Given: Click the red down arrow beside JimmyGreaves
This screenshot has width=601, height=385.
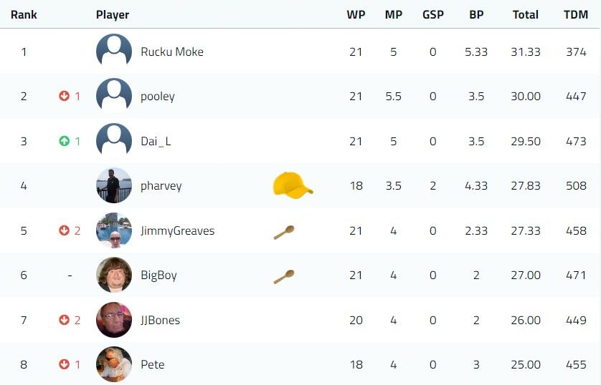Looking at the screenshot, I should 64,230.
